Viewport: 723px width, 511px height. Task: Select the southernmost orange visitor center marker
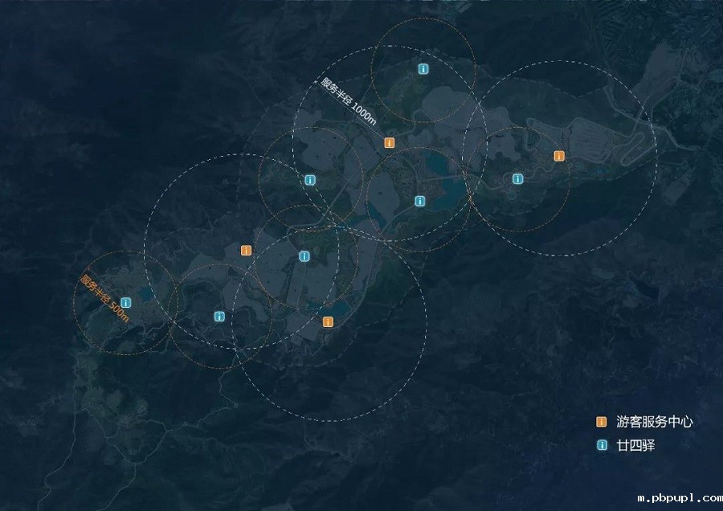coord(328,322)
